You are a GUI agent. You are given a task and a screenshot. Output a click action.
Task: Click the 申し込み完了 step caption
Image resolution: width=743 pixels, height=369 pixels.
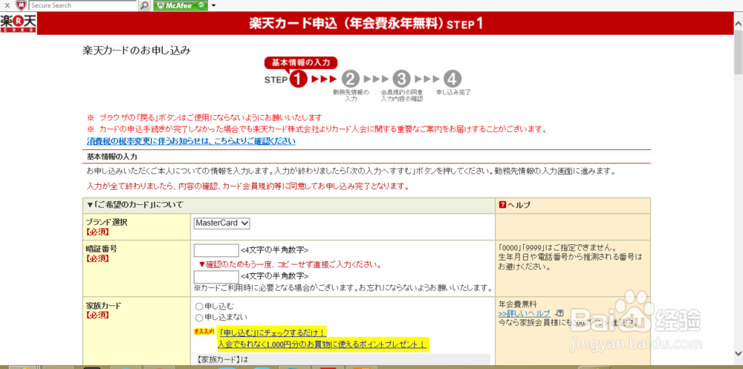pos(453,92)
